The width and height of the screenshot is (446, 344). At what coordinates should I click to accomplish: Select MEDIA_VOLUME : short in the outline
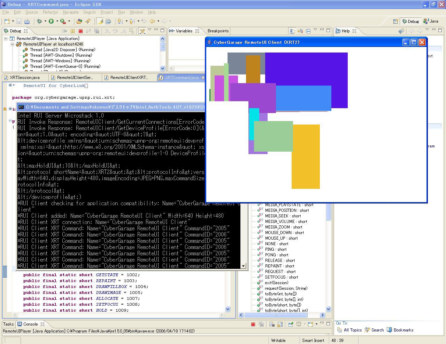coord(286,222)
